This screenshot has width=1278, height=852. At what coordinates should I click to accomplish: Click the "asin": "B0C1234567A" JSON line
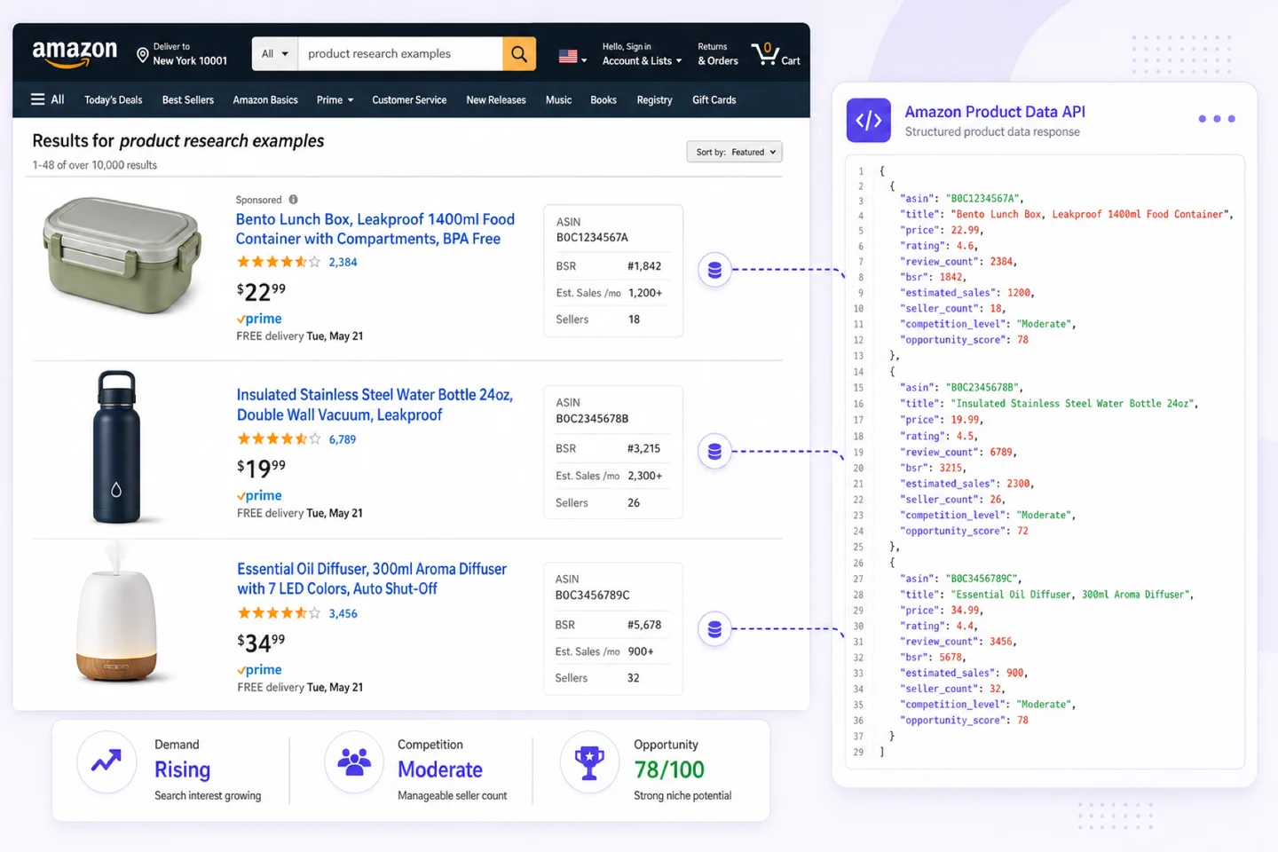962,199
